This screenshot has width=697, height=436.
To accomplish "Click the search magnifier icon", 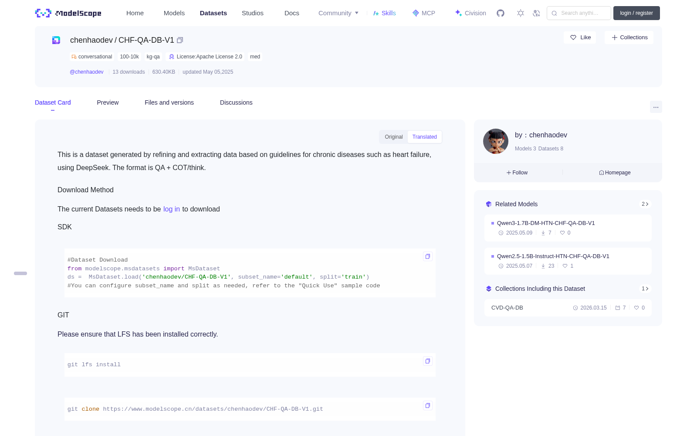I will coord(554,13).
